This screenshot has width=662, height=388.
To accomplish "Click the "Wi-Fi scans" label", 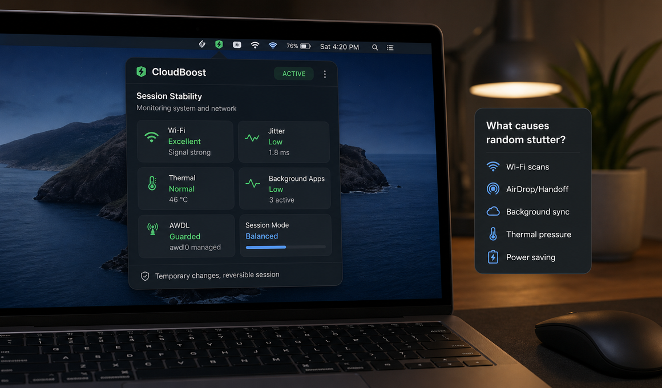I will click(527, 167).
